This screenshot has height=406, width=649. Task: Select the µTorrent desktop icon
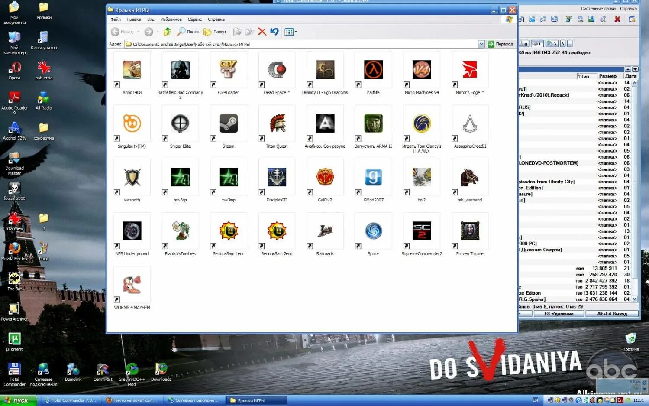click(x=14, y=341)
